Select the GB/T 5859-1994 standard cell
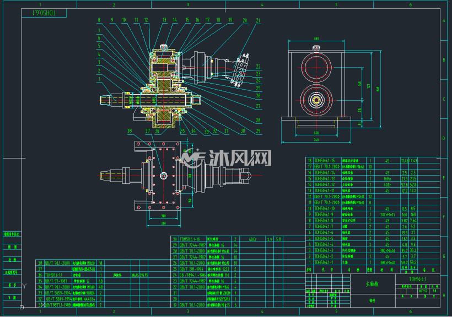 pyautogui.click(x=58, y=293)
